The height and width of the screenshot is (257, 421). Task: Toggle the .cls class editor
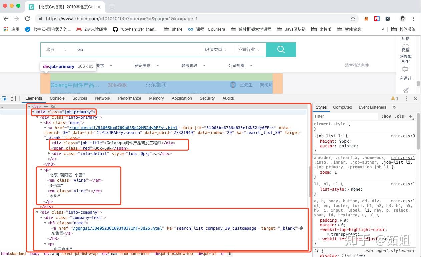(399, 116)
